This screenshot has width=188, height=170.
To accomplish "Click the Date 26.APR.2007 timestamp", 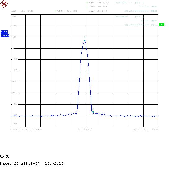I will 32,163.
